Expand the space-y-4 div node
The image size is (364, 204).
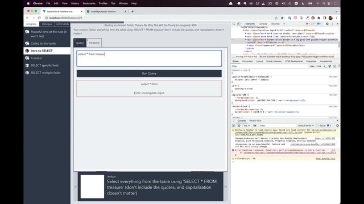(248, 45)
